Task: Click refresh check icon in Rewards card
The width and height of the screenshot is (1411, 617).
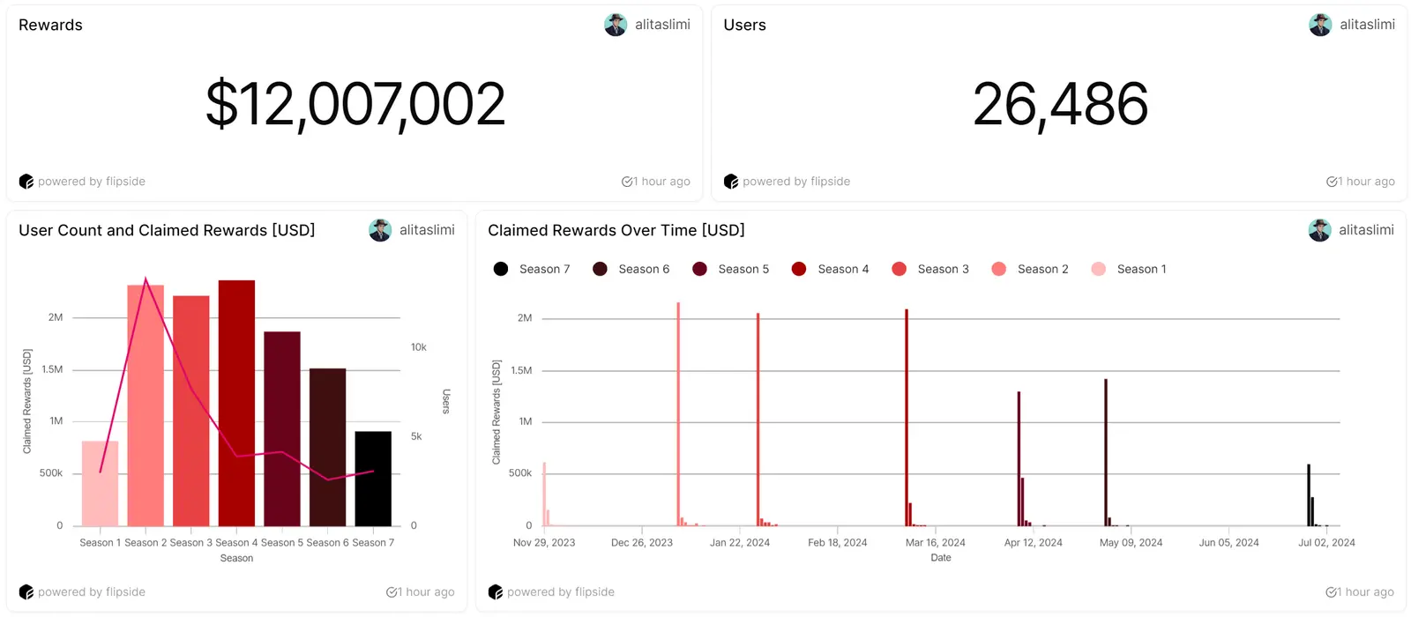Action: (628, 182)
